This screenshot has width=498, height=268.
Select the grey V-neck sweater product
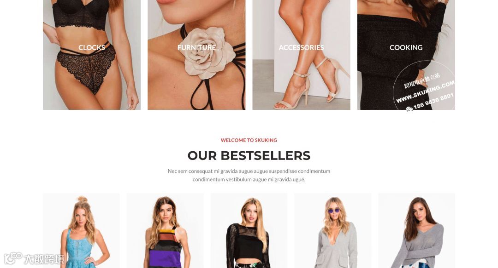click(x=417, y=231)
